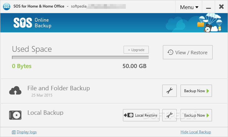
Task: Start Local Backup Now
Action: point(196,115)
